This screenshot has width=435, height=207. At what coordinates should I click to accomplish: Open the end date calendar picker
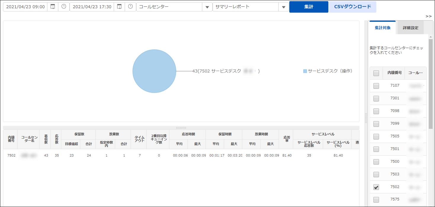[x=119, y=7]
